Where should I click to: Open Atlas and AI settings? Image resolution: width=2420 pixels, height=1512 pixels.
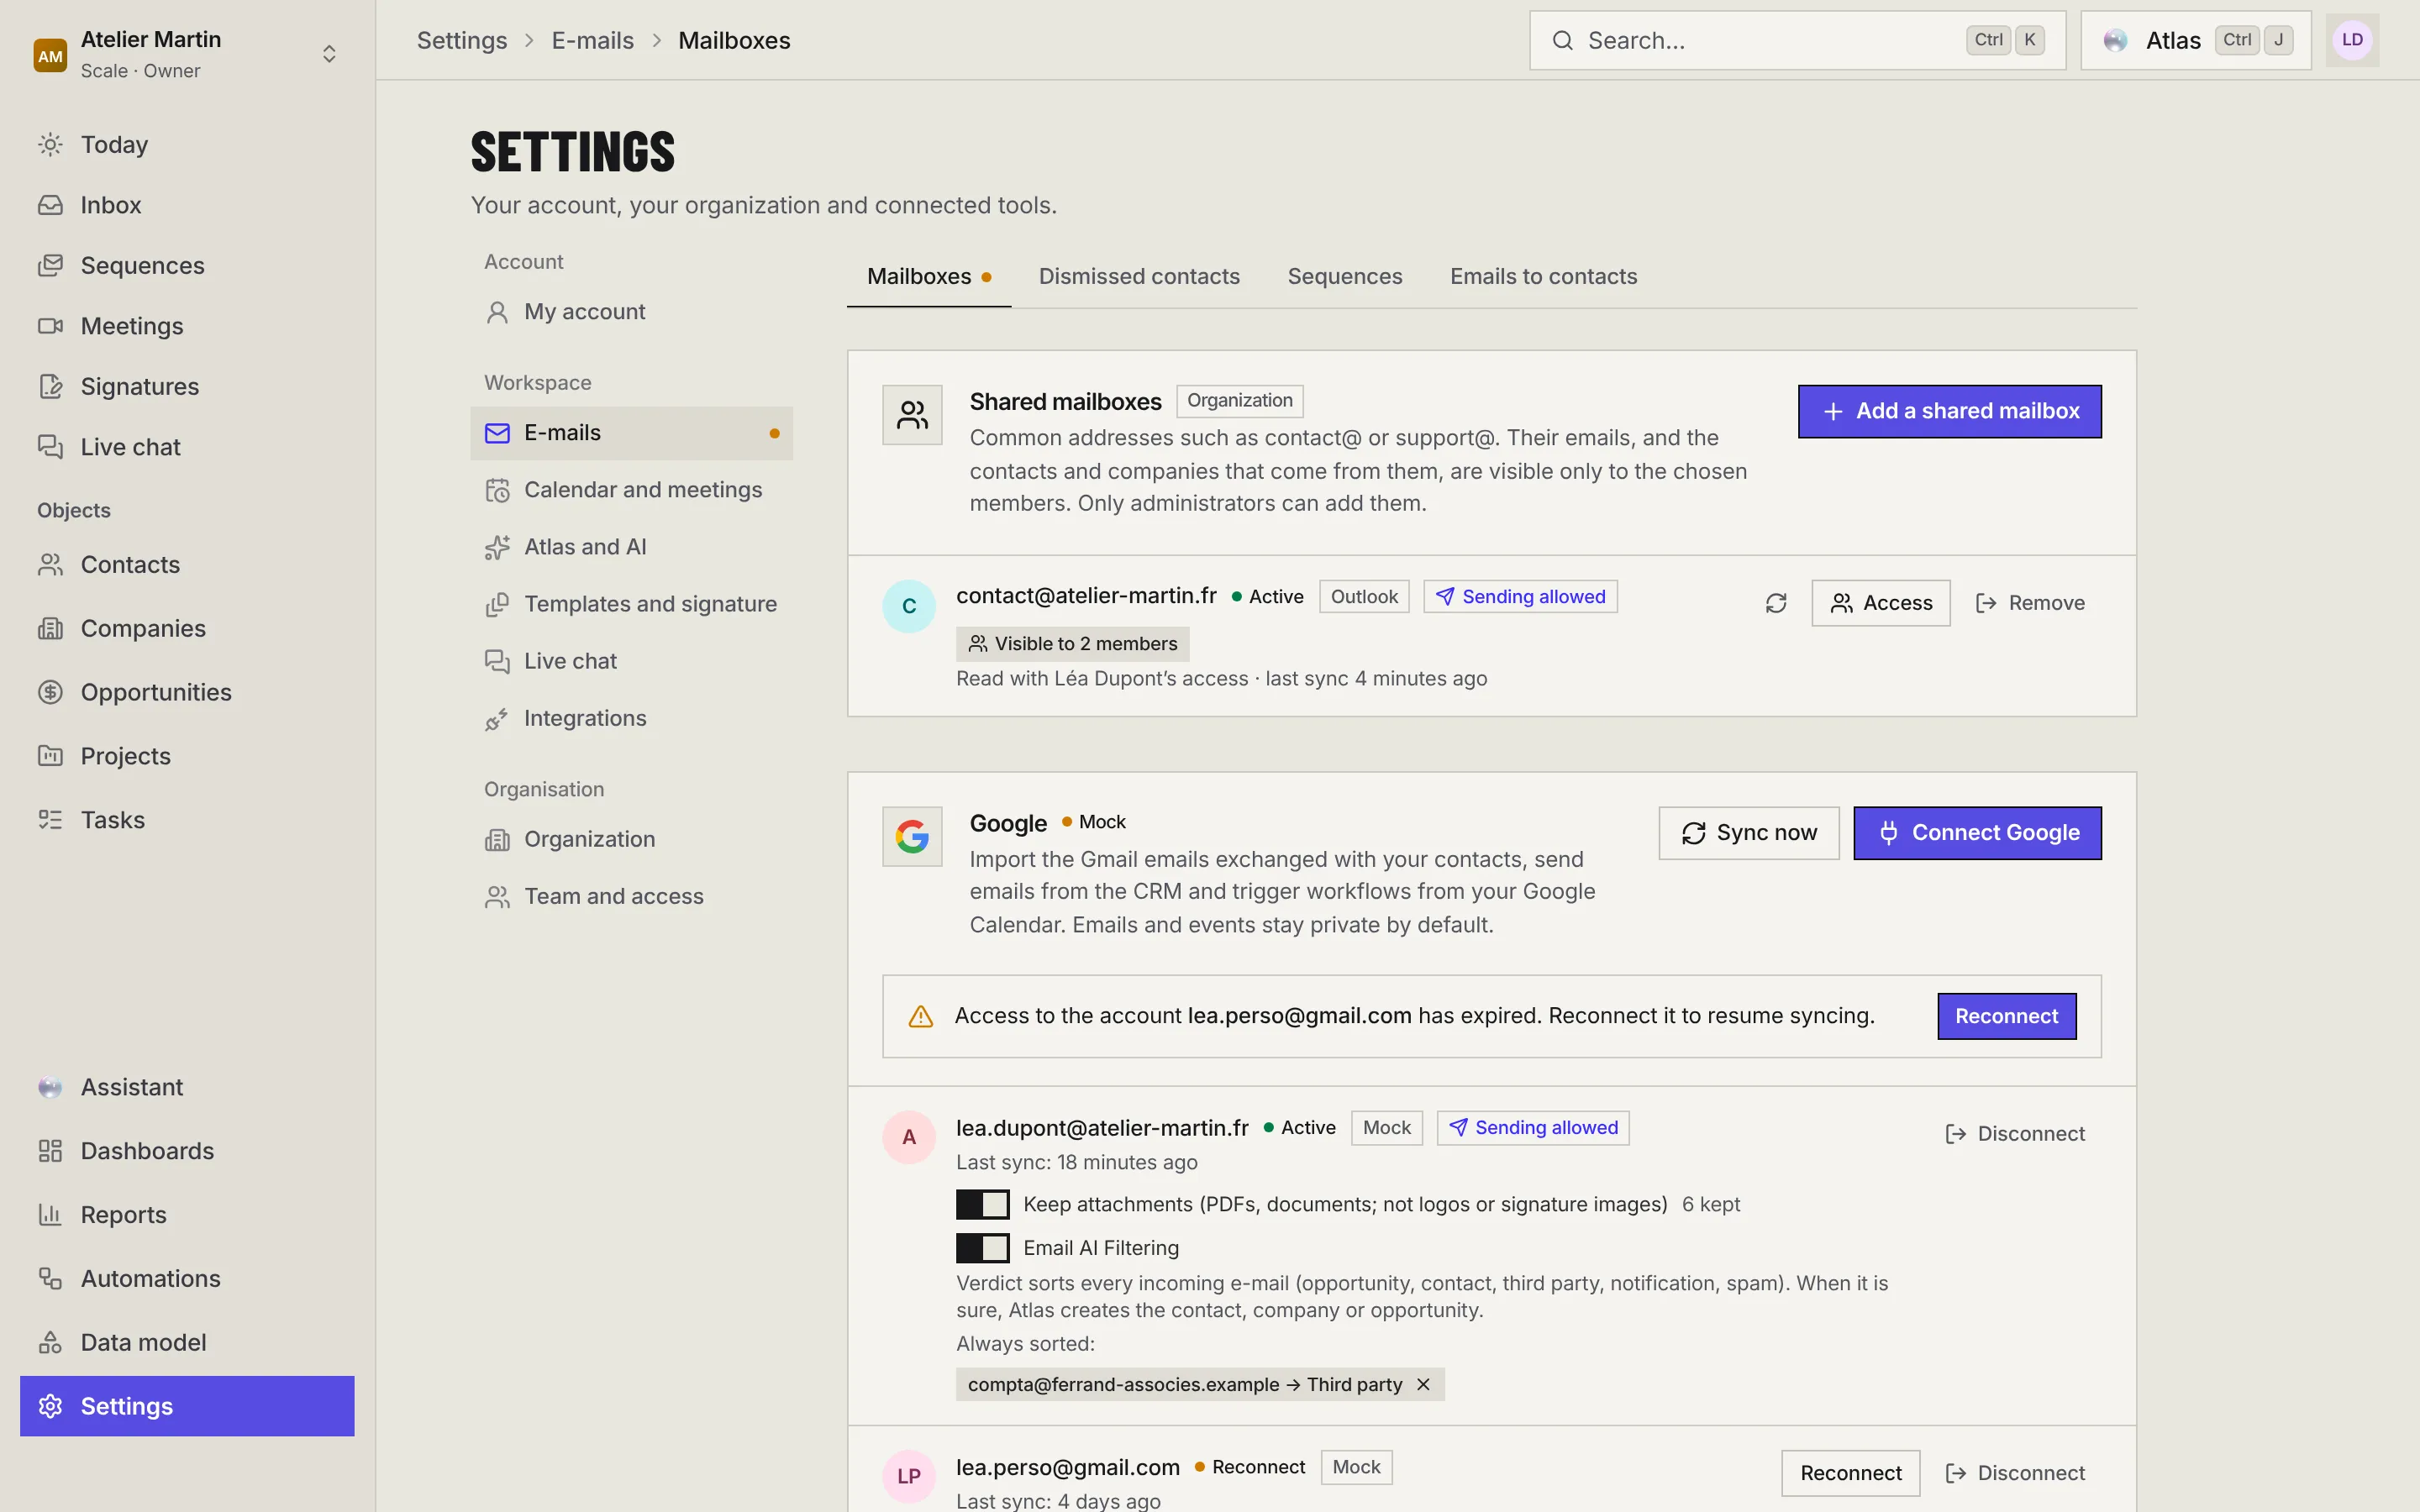pyautogui.click(x=631, y=547)
